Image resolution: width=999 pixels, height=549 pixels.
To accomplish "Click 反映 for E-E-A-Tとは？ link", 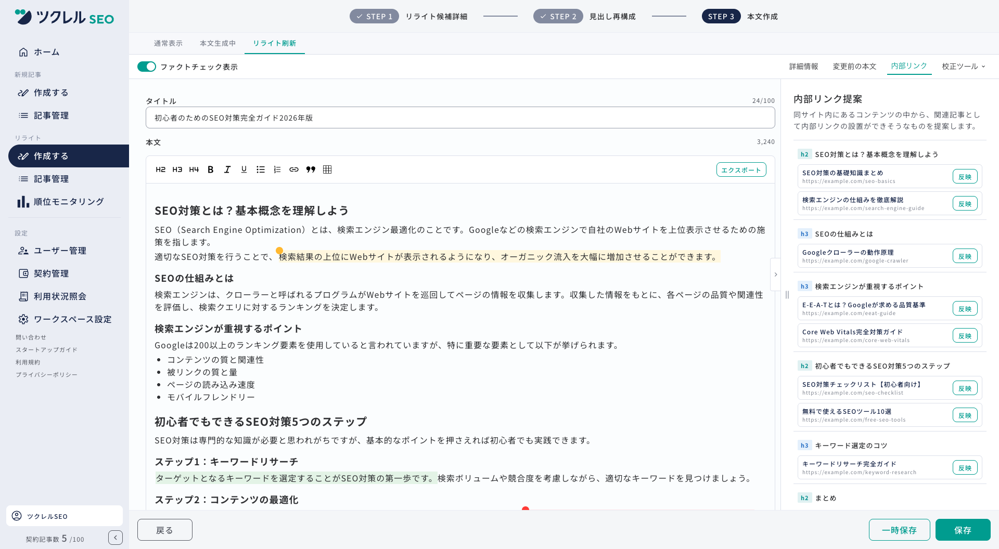I will [965, 309].
